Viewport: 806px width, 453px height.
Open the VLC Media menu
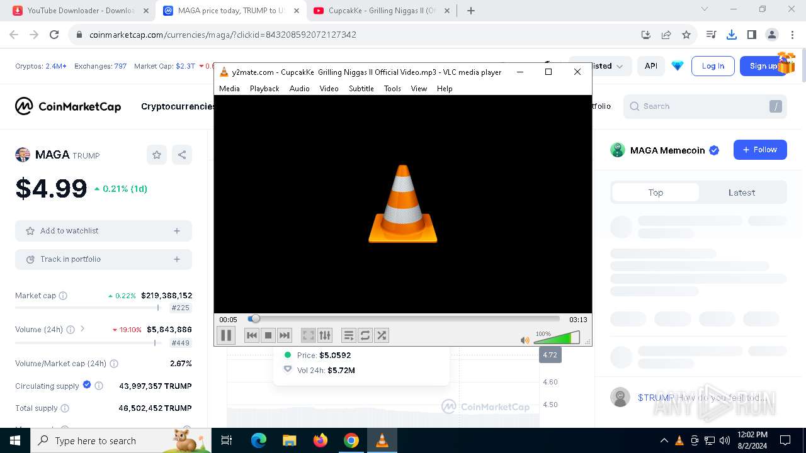tap(229, 89)
